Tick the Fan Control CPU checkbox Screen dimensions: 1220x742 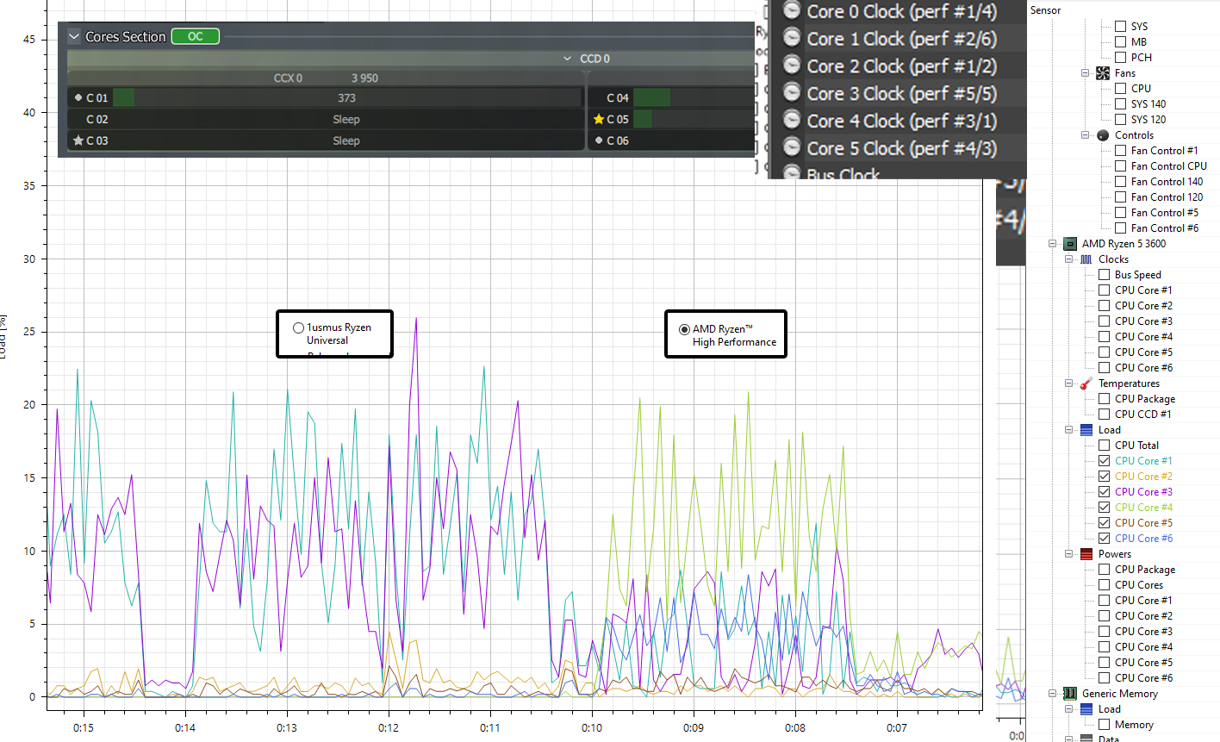point(1121,166)
